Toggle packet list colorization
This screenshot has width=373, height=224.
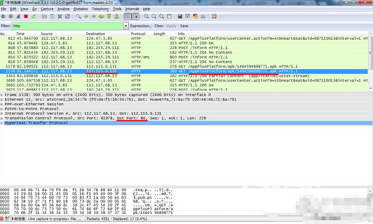pos(127,16)
